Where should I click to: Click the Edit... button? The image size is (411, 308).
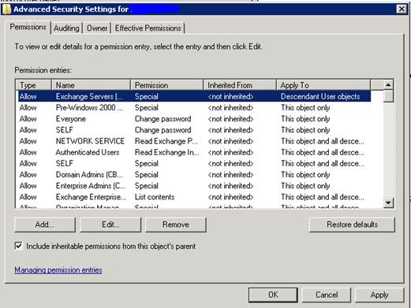[110, 225]
